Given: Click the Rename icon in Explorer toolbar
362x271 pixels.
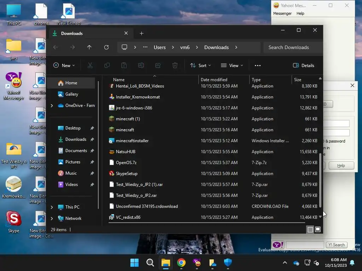Looking at the screenshot, I should (x=141, y=65).
